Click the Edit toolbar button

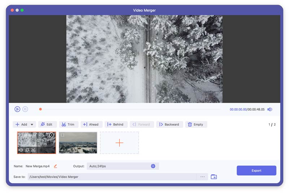click(x=47, y=124)
